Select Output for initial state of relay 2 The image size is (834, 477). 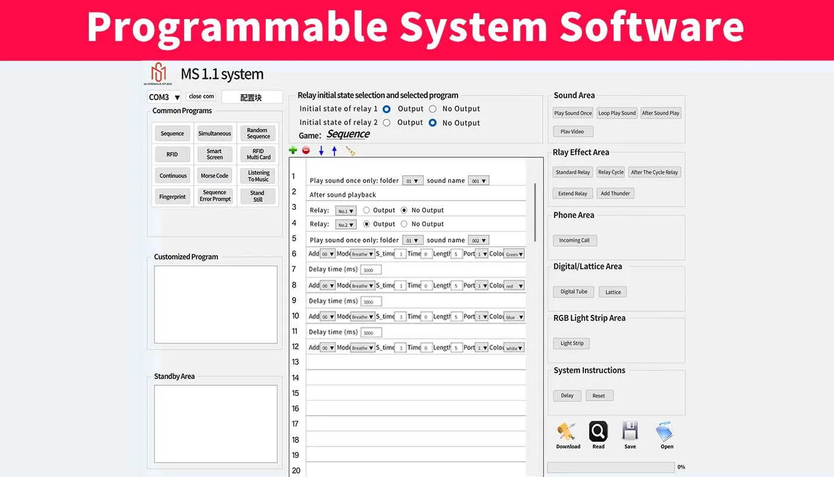387,123
